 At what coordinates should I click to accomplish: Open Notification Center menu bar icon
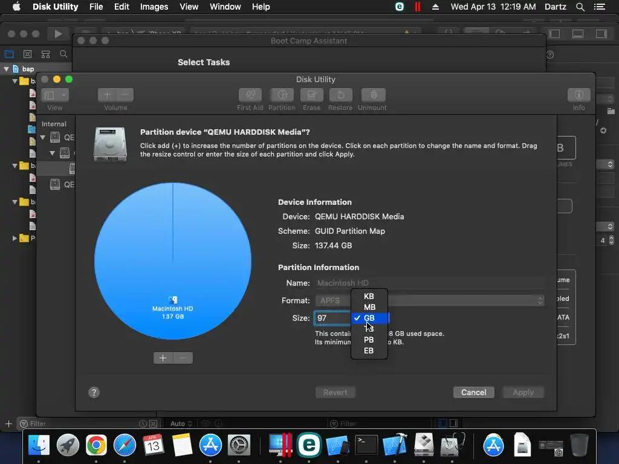(600, 7)
